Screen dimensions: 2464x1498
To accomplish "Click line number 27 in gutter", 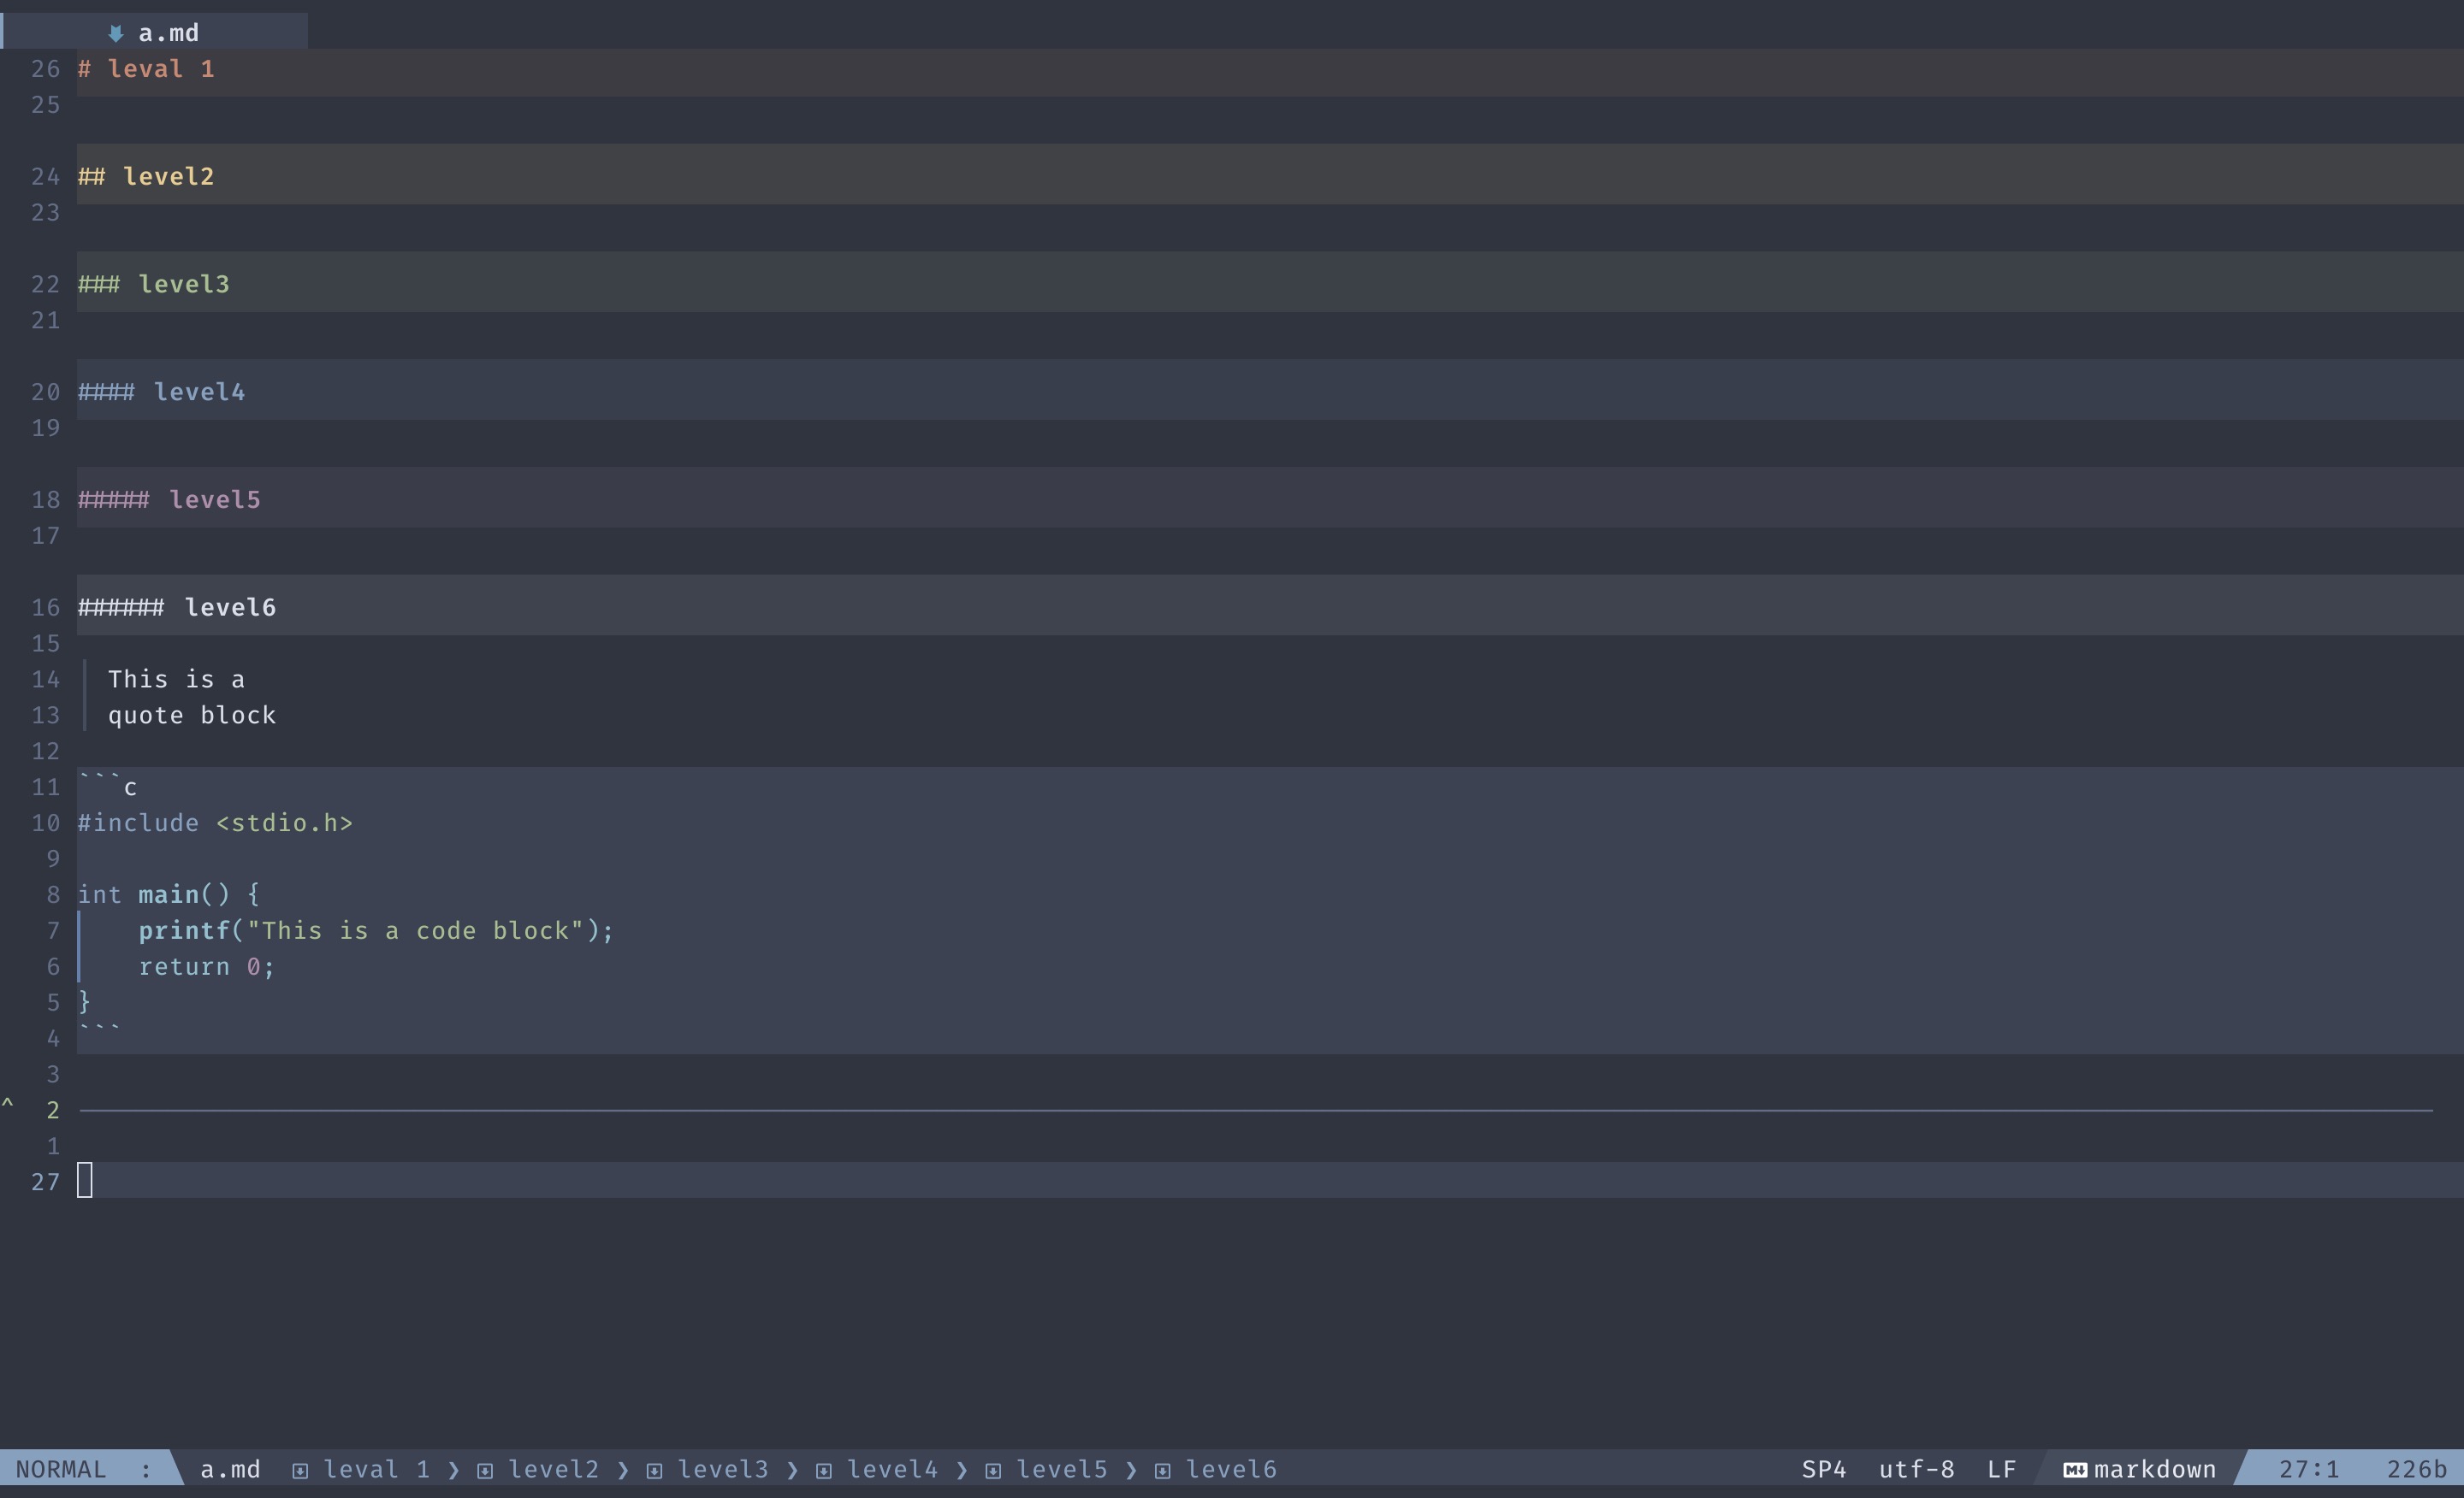I will [46, 1182].
